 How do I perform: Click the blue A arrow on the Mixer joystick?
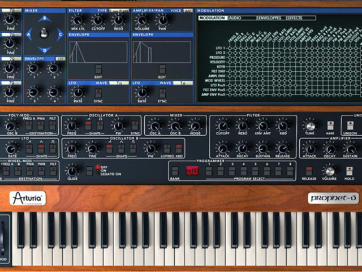click(29, 34)
